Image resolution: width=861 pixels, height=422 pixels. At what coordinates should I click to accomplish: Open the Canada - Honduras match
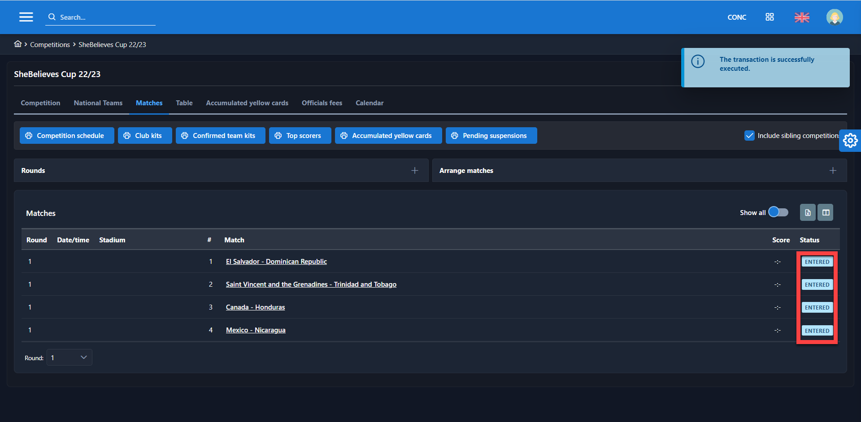[x=255, y=307]
